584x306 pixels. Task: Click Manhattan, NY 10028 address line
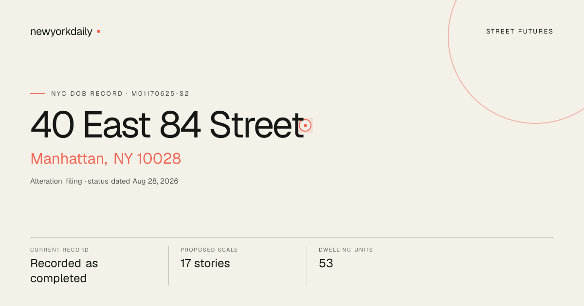coord(106,158)
